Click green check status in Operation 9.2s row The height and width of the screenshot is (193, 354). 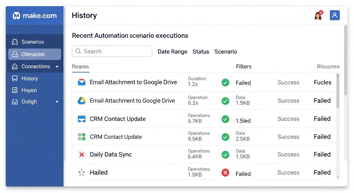coord(225,101)
